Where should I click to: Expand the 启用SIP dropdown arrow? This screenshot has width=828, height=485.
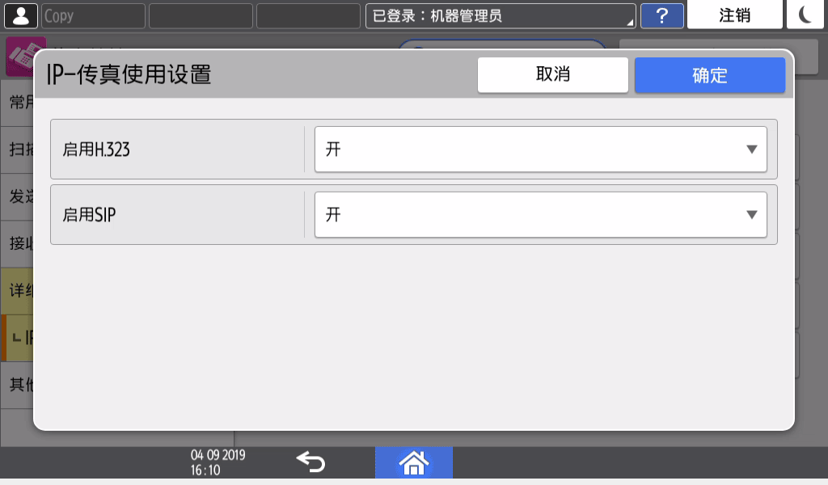[751, 215]
